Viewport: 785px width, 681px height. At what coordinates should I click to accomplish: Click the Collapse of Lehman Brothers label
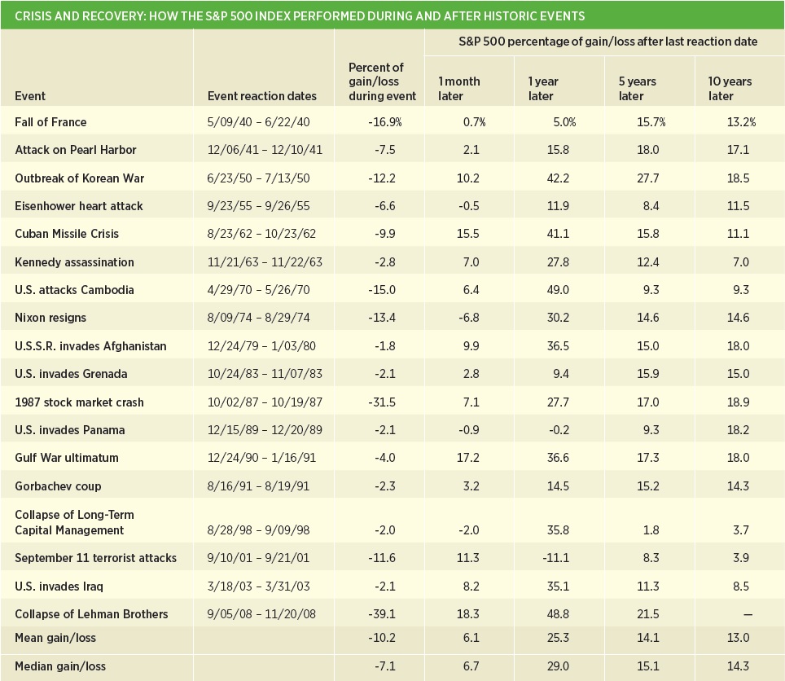(x=91, y=614)
